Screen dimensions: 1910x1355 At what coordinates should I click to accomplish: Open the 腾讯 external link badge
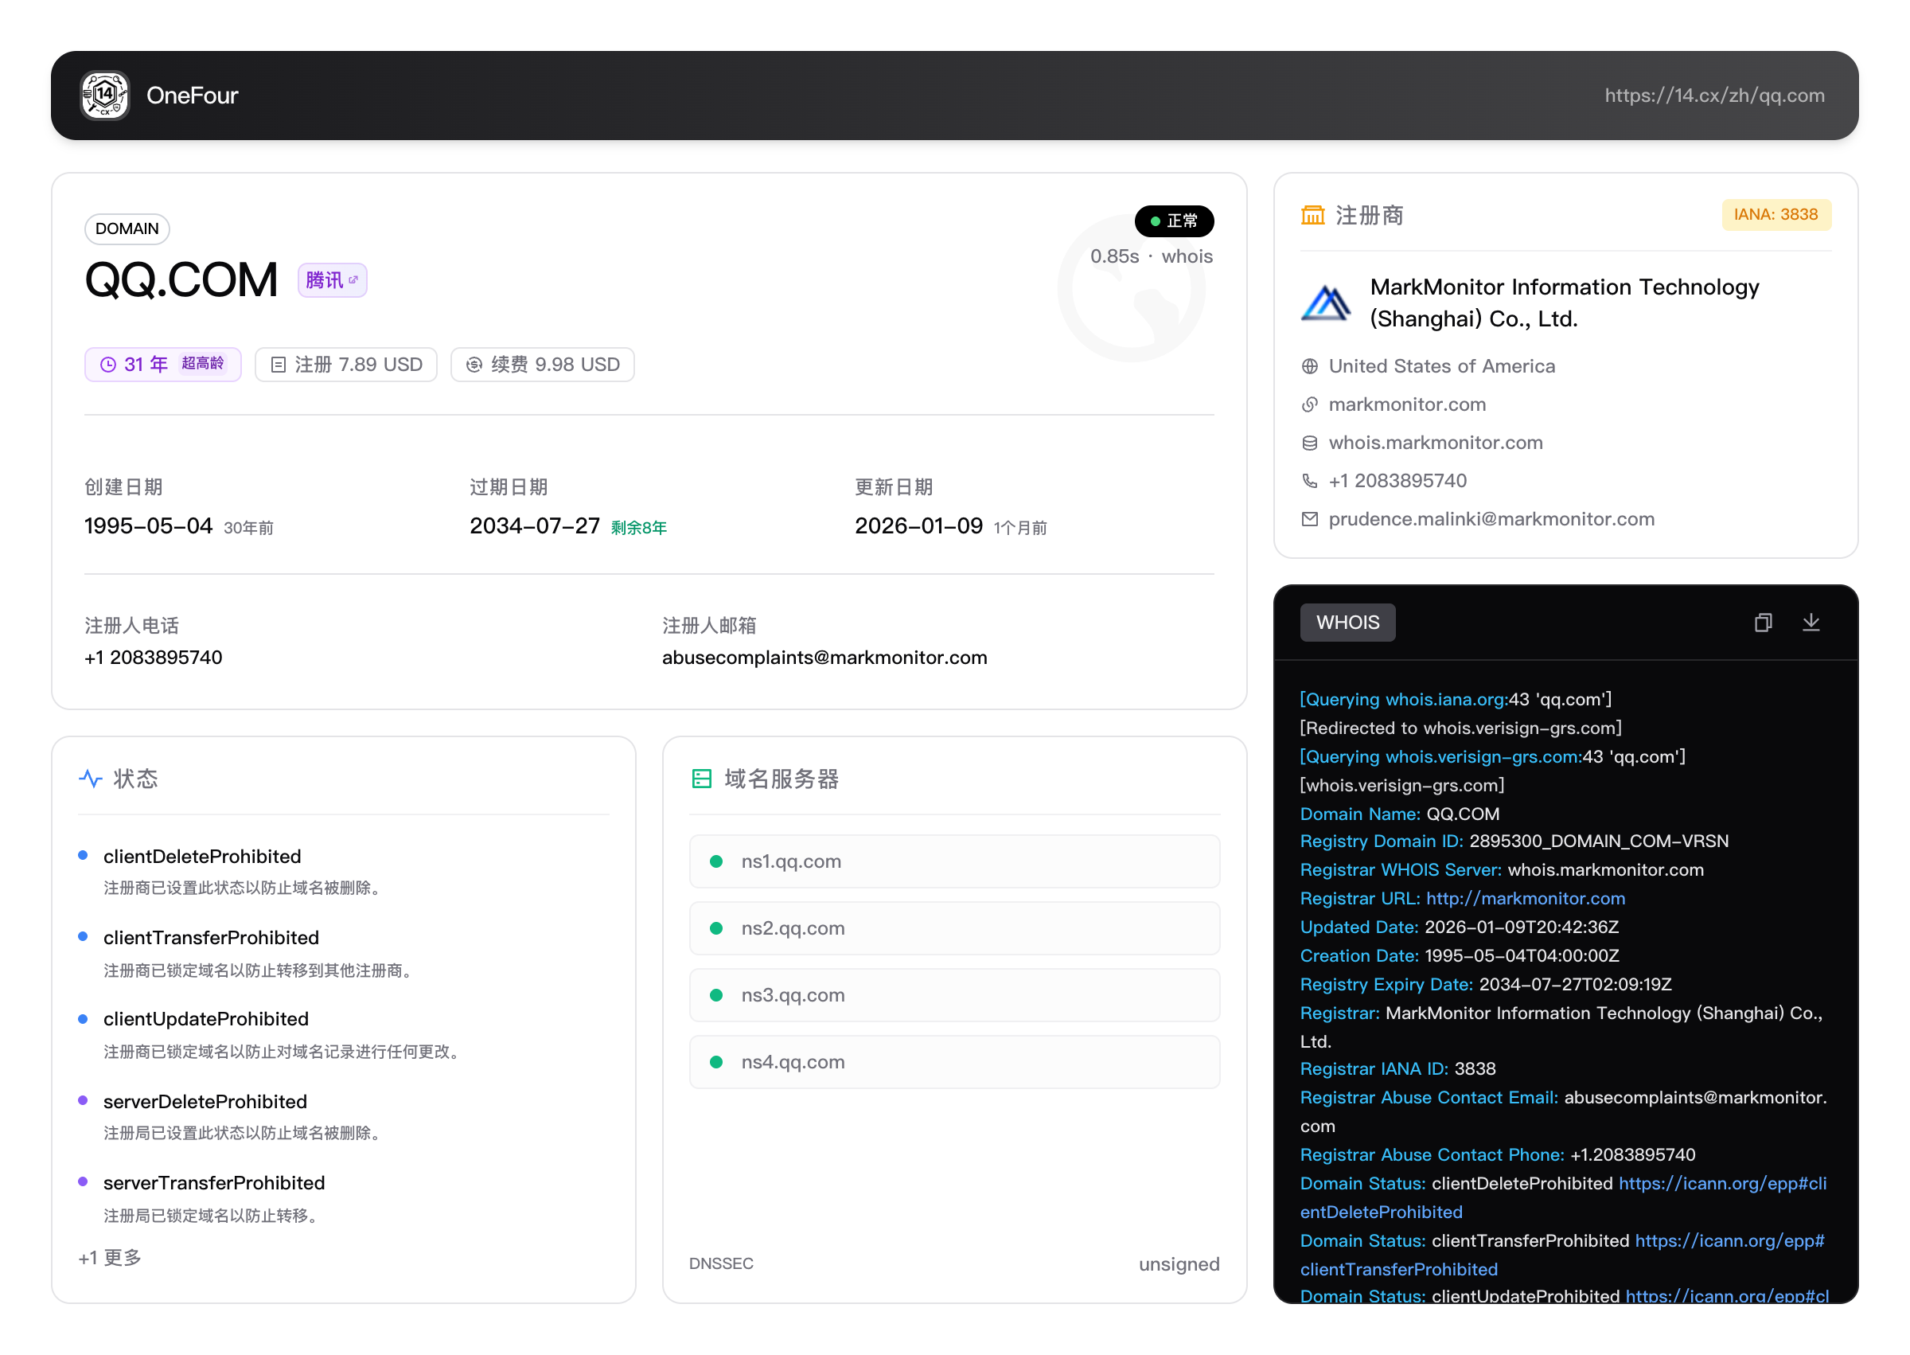point(332,280)
